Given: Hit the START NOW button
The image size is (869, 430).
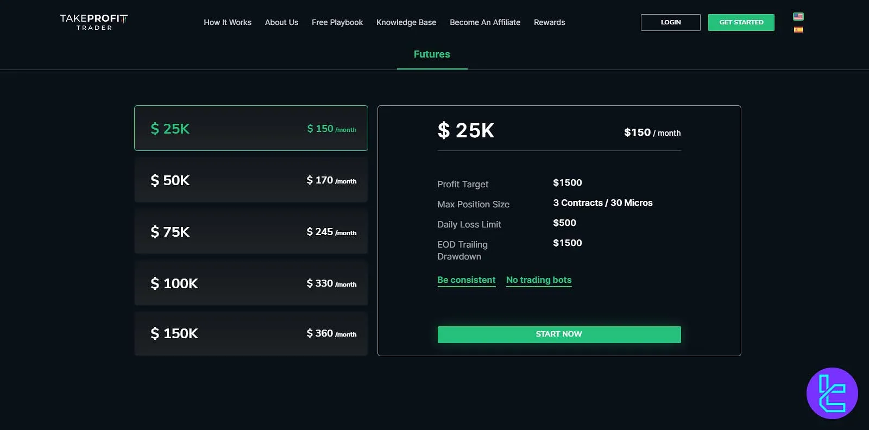Looking at the screenshot, I should [x=559, y=334].
